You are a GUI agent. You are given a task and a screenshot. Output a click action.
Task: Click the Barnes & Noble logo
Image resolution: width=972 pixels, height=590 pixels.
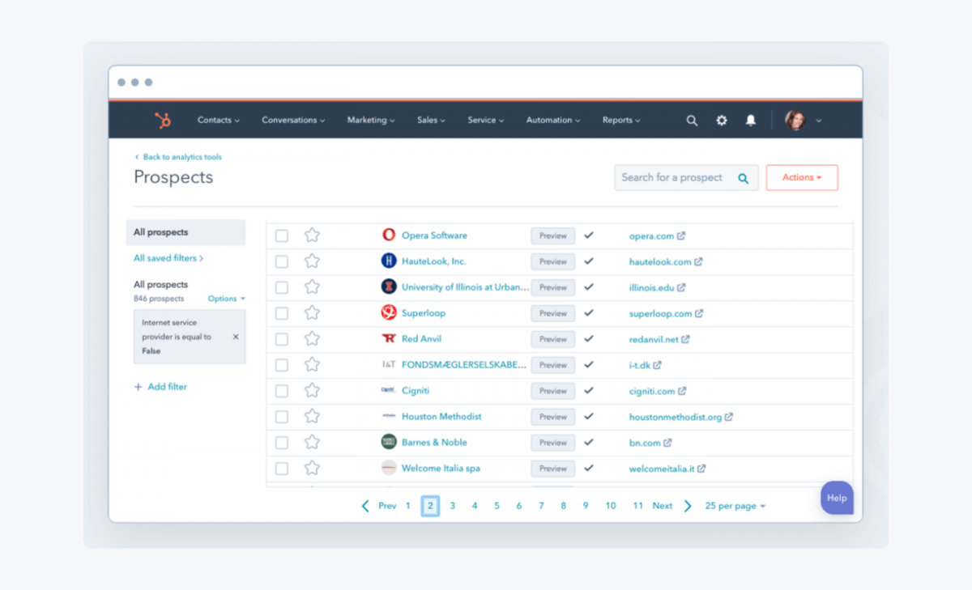pyautogui.click(x=389, y=442)
